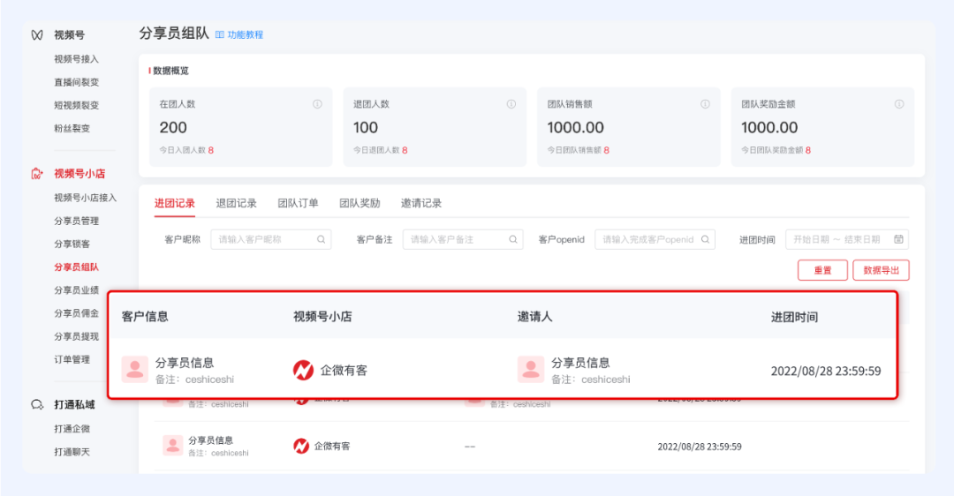Click search icon in 客户昵称 field
This screenshot has width=954, height=496.
[322, 239]
